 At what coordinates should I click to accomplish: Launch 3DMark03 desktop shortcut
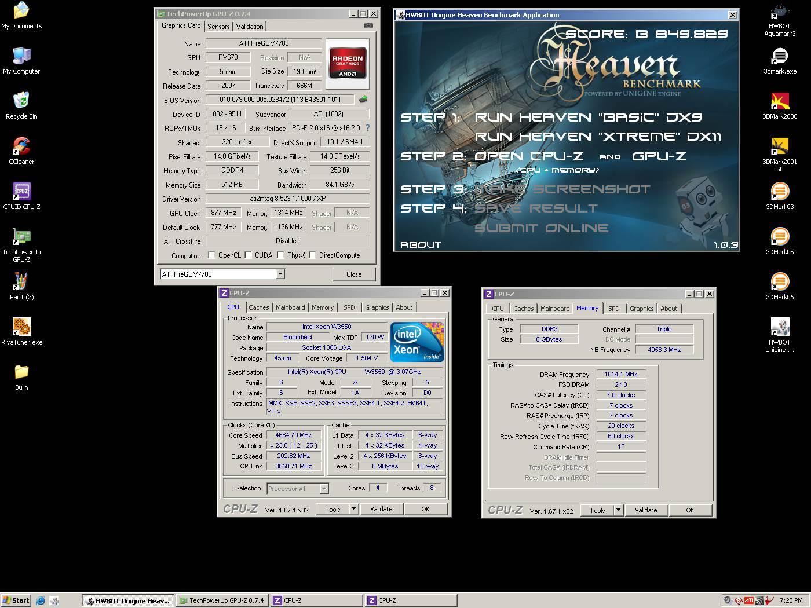(780, 196)
